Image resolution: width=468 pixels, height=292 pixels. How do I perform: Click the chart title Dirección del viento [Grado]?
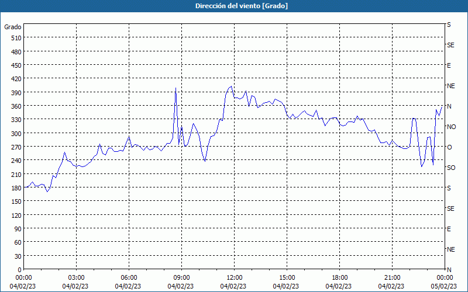pos(242,6)
